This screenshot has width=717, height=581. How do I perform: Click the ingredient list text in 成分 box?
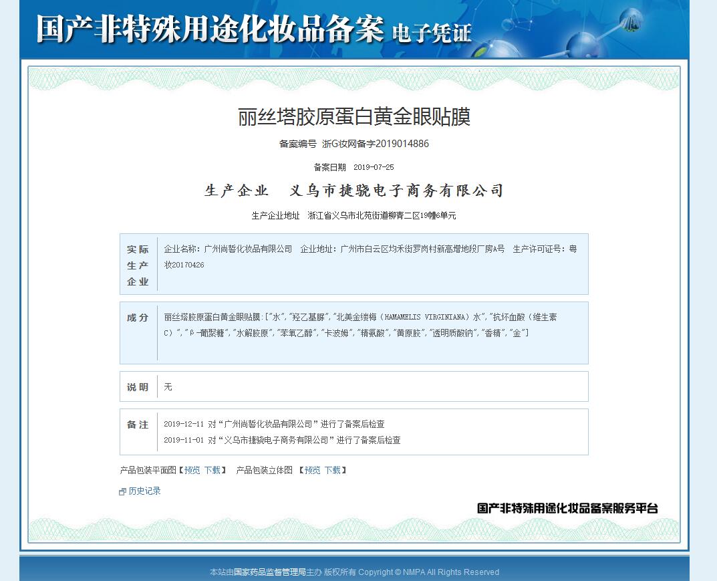click(x=361, y=324)
